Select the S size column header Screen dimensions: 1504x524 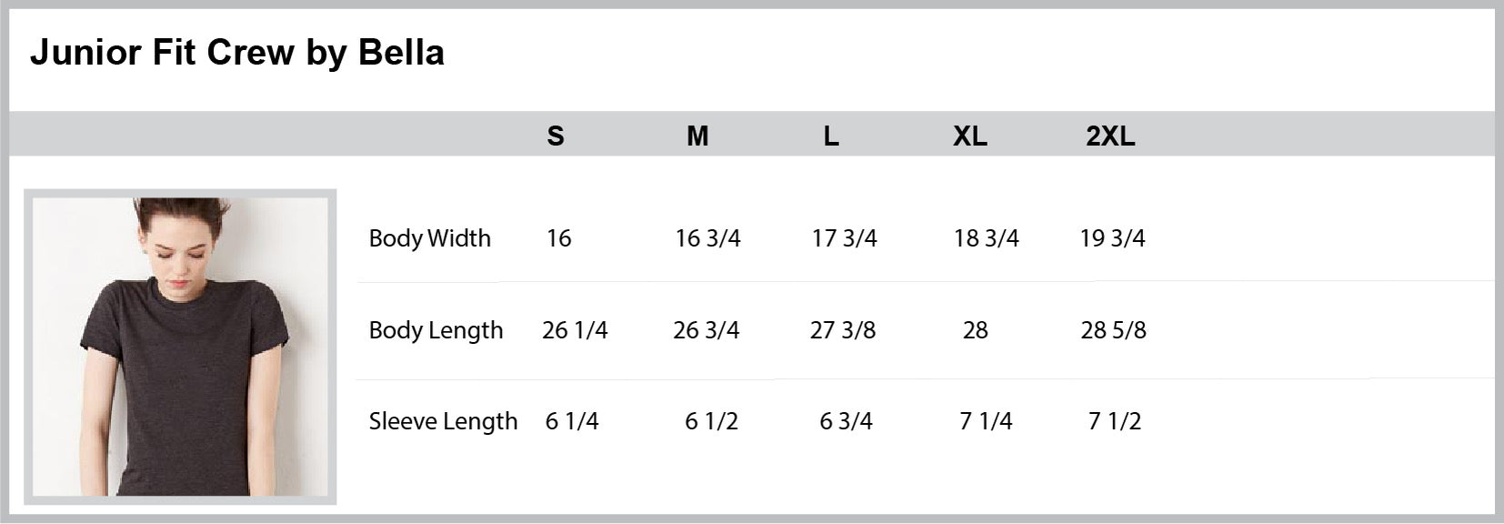coord(556,136)
